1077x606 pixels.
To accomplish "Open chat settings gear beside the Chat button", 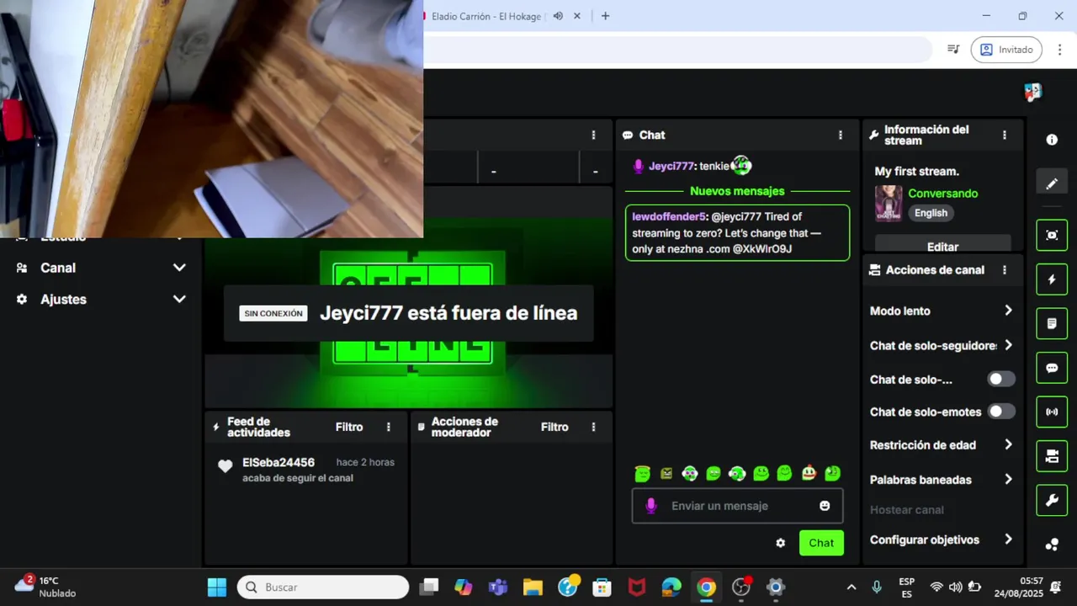I will coord(781,543).
